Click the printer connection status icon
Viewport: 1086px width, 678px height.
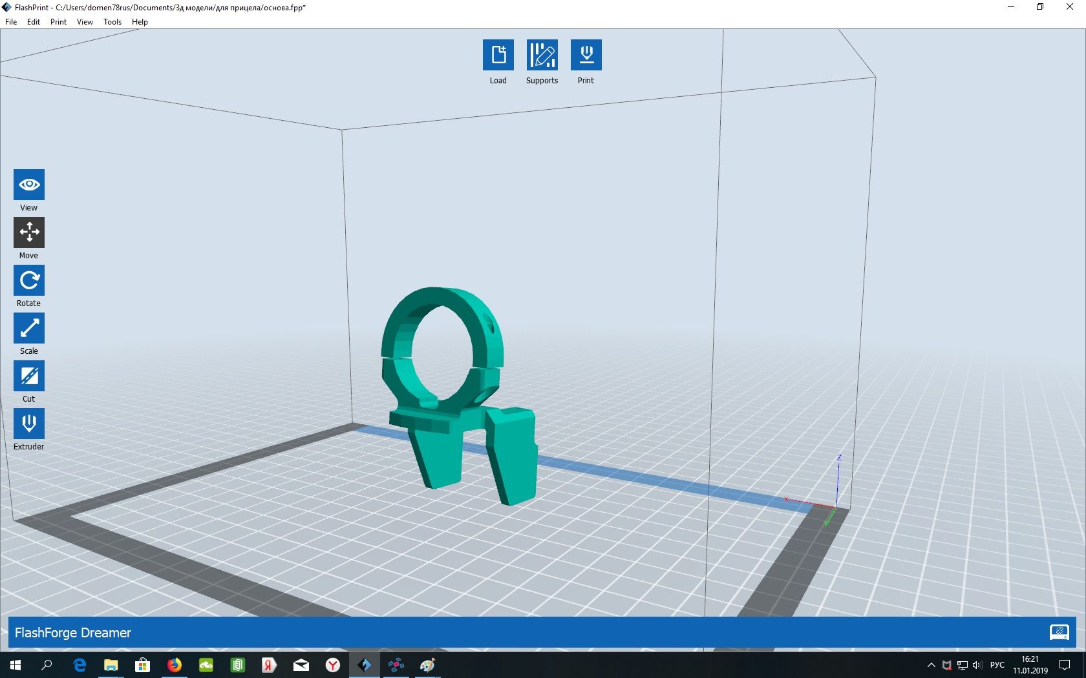click(x=1059, y=632)
